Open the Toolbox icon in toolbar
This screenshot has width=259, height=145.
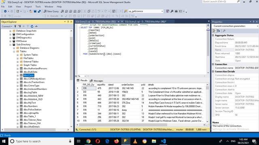tap(176, 11)
